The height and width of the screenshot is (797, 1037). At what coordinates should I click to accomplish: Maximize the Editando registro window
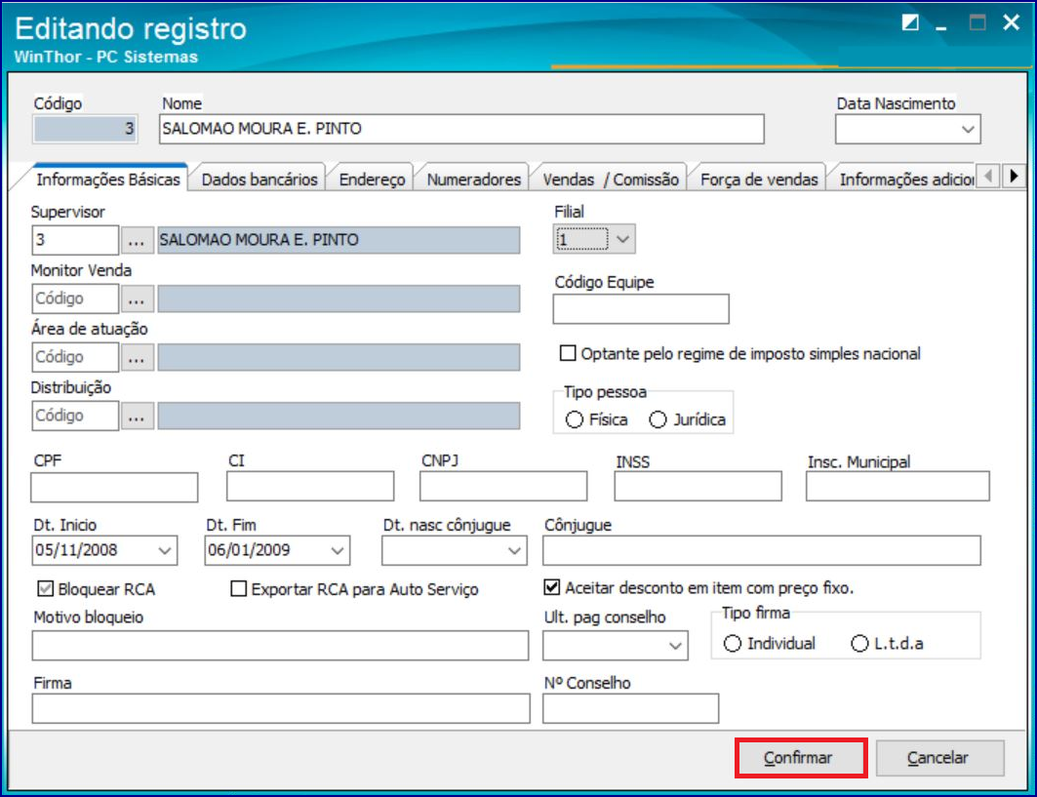(x=977, y=23)
